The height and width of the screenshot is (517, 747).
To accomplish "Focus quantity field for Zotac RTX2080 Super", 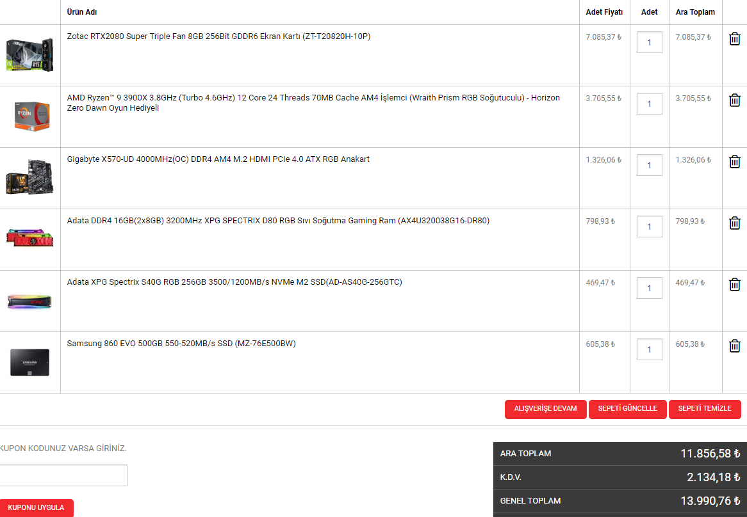I will click(649, 42).
